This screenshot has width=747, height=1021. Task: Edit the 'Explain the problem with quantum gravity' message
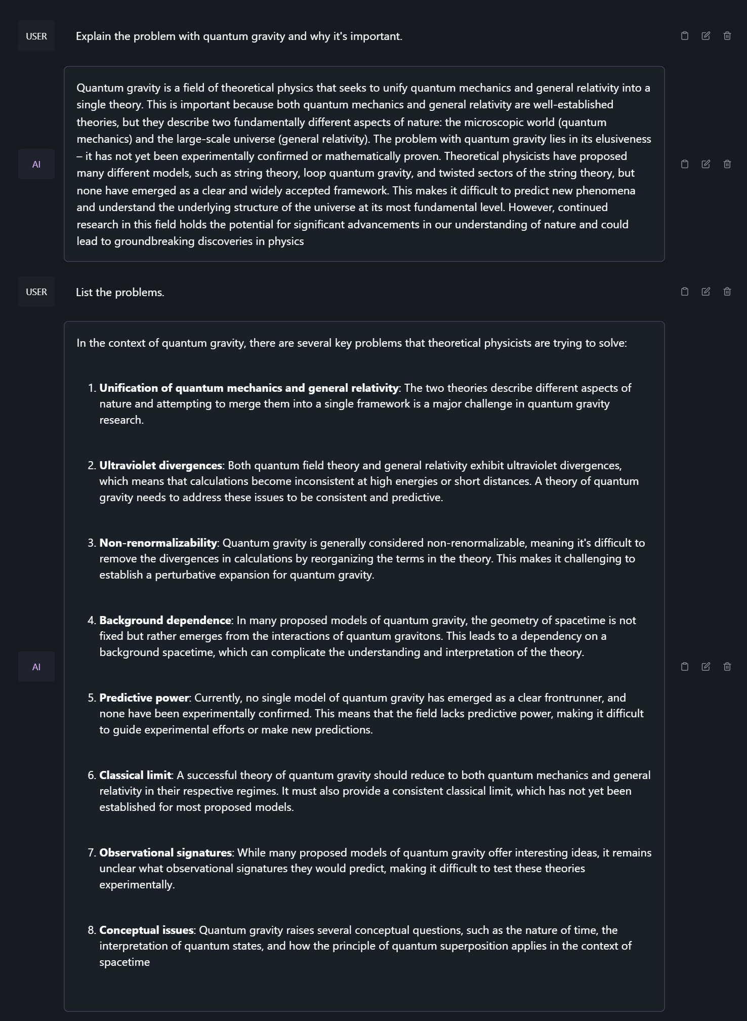[x=706, y=36]
